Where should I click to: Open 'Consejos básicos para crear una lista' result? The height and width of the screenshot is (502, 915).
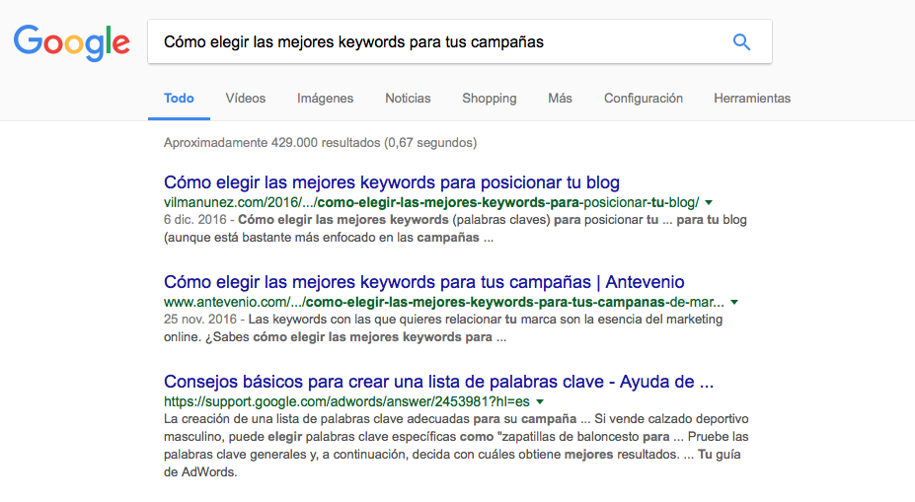click(x=438, y=382)
